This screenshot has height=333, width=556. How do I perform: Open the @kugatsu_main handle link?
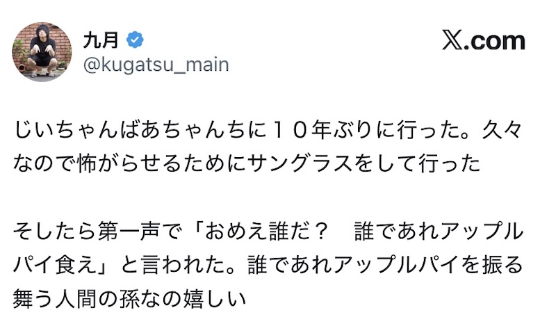tap(156, 65)
